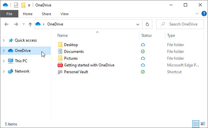The height and width of the screenshot is (128, 208).
Task: Select This PC in navigation pane
Action: click(x=21, y=61)
